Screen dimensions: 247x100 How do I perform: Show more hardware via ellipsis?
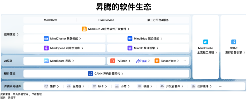tap(220, 86)
